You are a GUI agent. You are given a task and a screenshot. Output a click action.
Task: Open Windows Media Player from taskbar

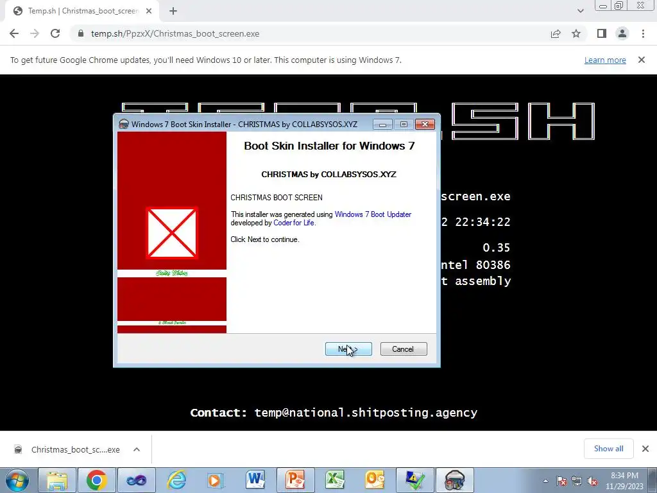pyautogui.click(x=216, y=480)
